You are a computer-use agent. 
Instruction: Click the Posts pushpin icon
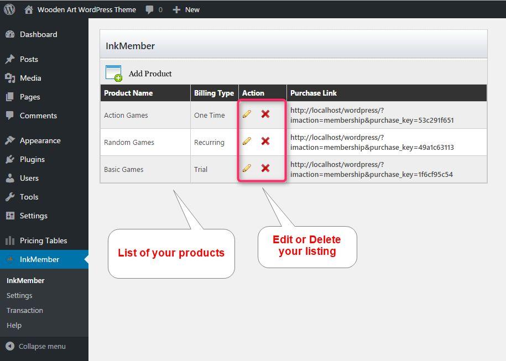point(10,59)
